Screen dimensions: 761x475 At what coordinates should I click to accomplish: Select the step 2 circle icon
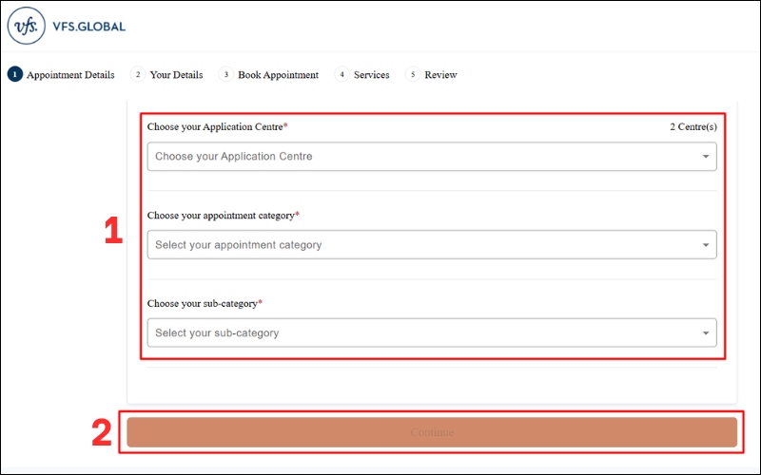pyautogui.click(x=138, y=74)
